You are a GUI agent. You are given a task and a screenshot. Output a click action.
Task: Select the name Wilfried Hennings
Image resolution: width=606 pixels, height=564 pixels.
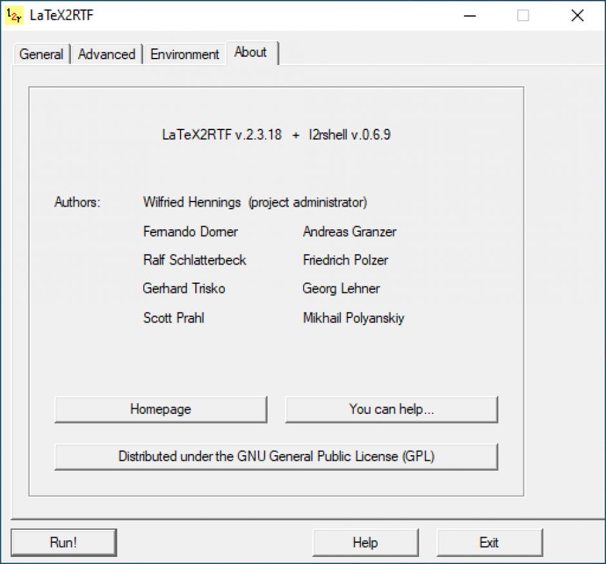coord(191,202)
